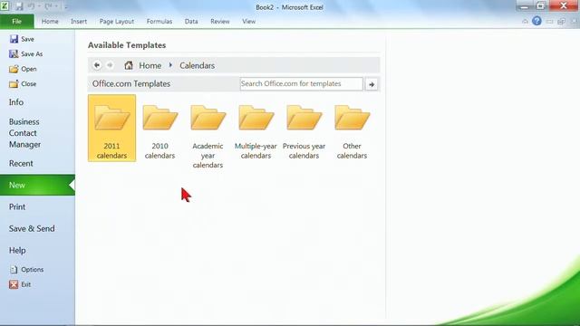Switch to the View tab
The image size is (580, 326).
(x=249, y=22)
